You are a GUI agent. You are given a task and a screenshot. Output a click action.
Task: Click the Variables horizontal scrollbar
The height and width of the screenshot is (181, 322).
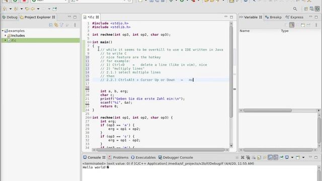tap(267, 111)
